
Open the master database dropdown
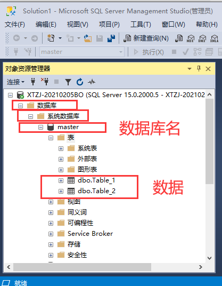[121, 52]
